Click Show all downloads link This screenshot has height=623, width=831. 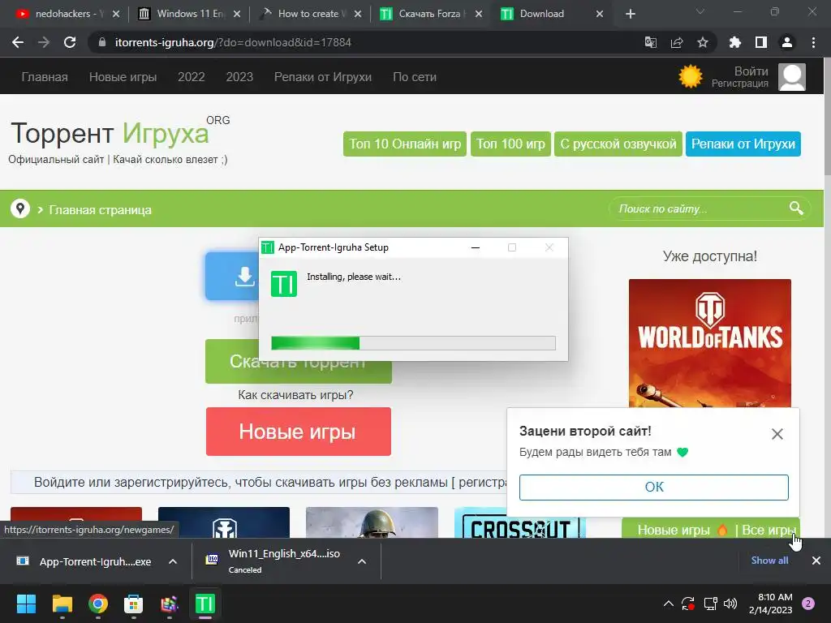769,561
